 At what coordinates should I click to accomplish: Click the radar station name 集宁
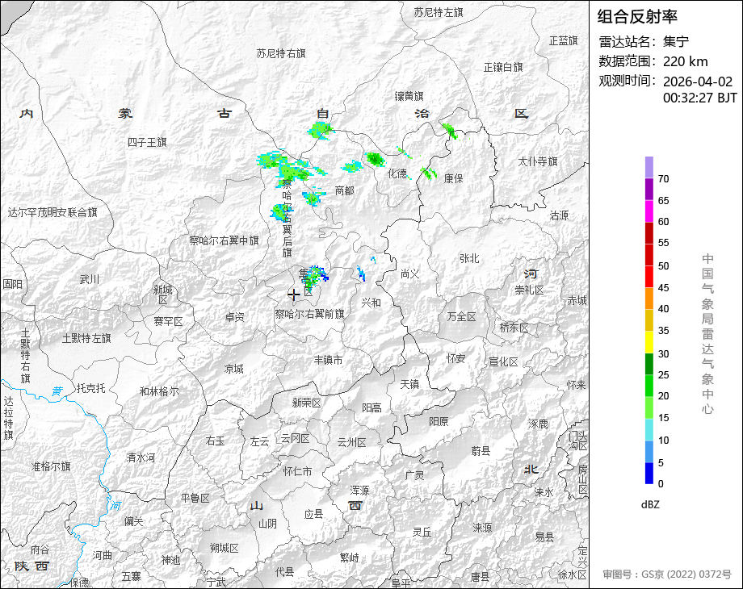pyautogui.click(x=676, y=42)
